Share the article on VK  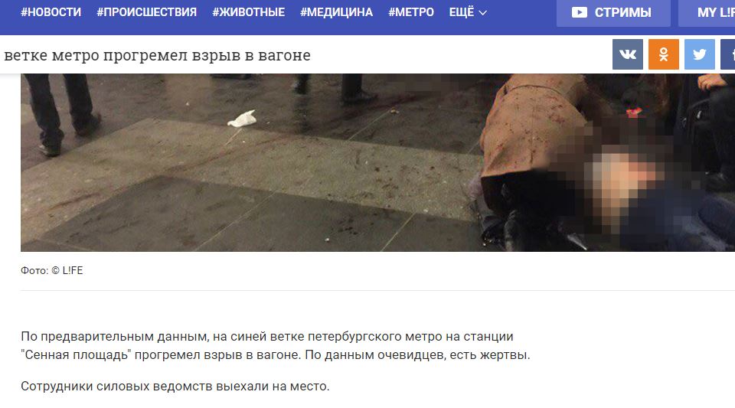point(627,54)
